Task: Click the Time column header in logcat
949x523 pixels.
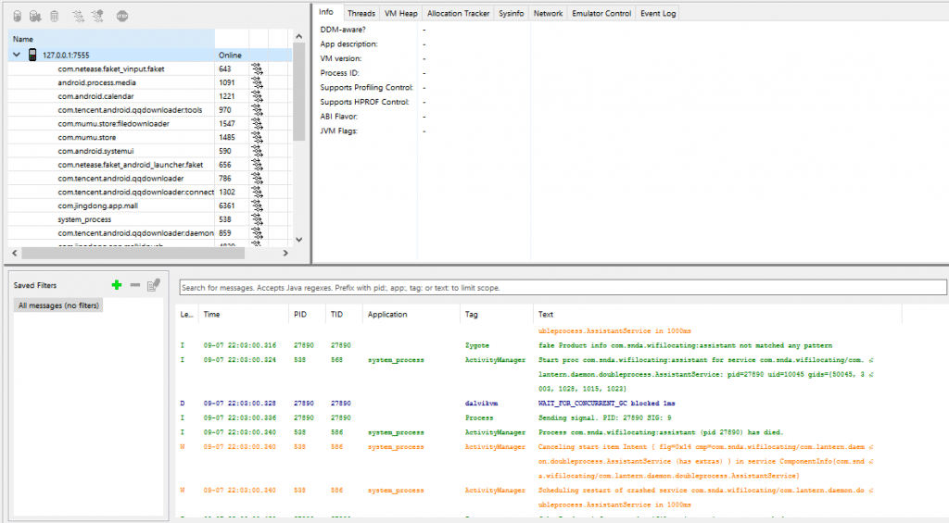Action: tap(244, 315)
